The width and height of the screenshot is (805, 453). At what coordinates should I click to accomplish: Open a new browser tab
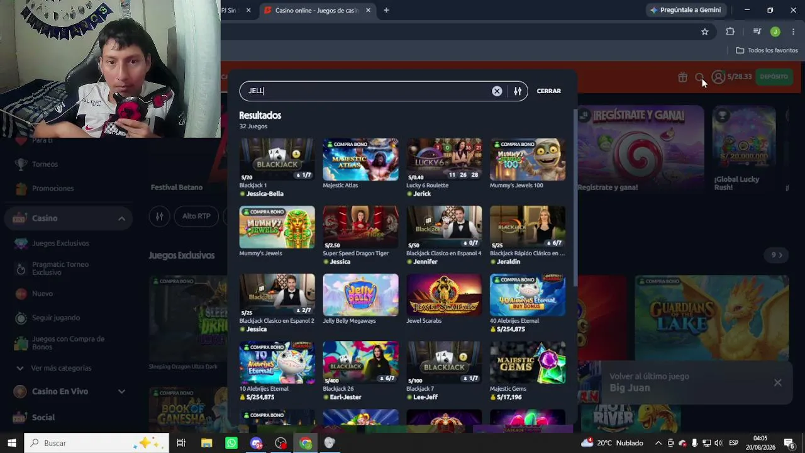point(386,10)
